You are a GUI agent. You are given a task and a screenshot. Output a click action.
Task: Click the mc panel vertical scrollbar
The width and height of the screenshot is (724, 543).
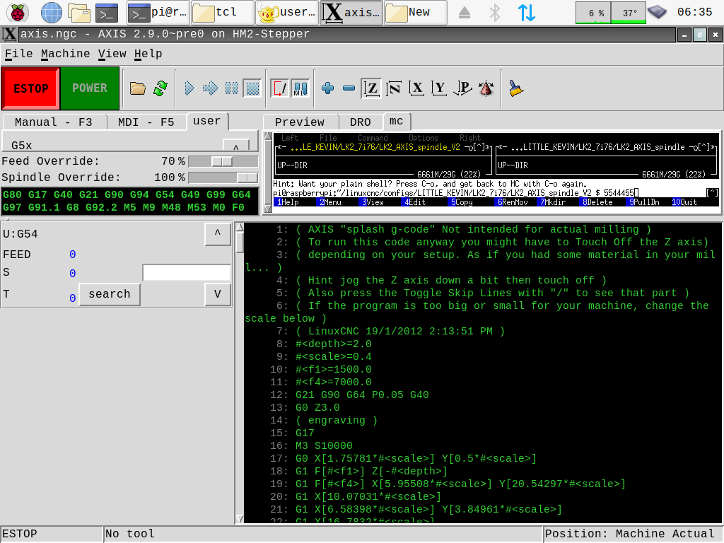point(268,173)
